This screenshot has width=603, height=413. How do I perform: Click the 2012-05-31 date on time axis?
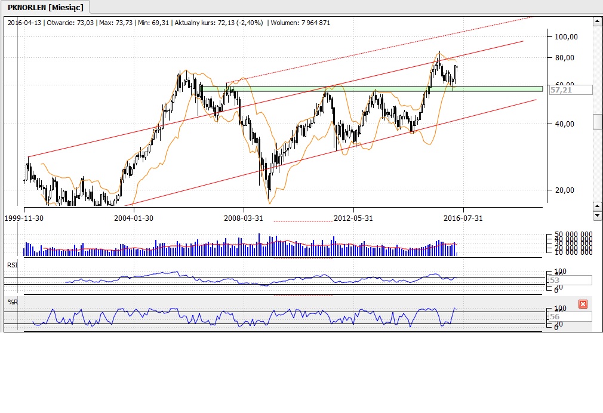pyautogui.click(x=353, y=218)
